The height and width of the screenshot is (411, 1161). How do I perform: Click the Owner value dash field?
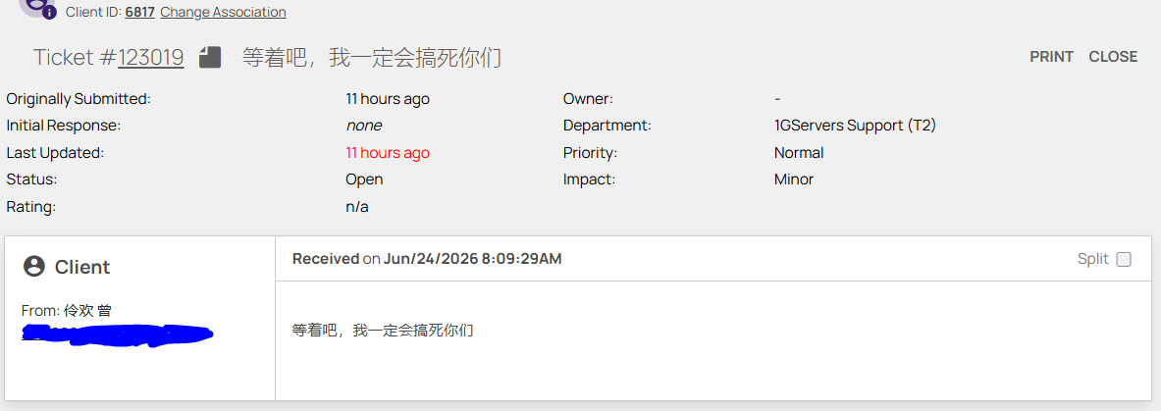coord(776,98)
